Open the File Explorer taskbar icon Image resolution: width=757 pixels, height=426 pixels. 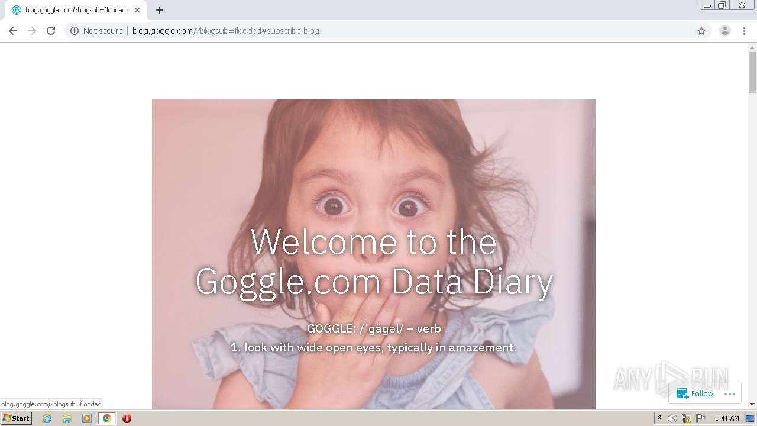click(67, 418)
